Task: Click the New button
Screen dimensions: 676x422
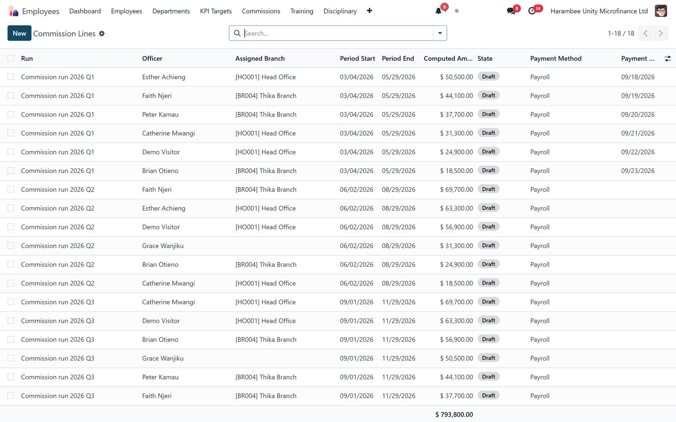Action: point(19,33)
